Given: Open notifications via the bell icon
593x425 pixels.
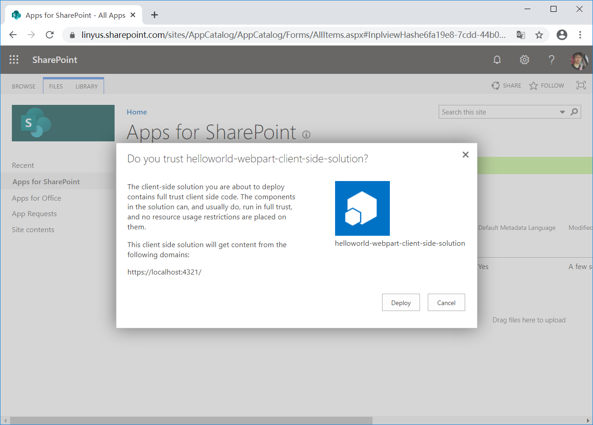Looking at the screenshot, I should pos(497,60).
